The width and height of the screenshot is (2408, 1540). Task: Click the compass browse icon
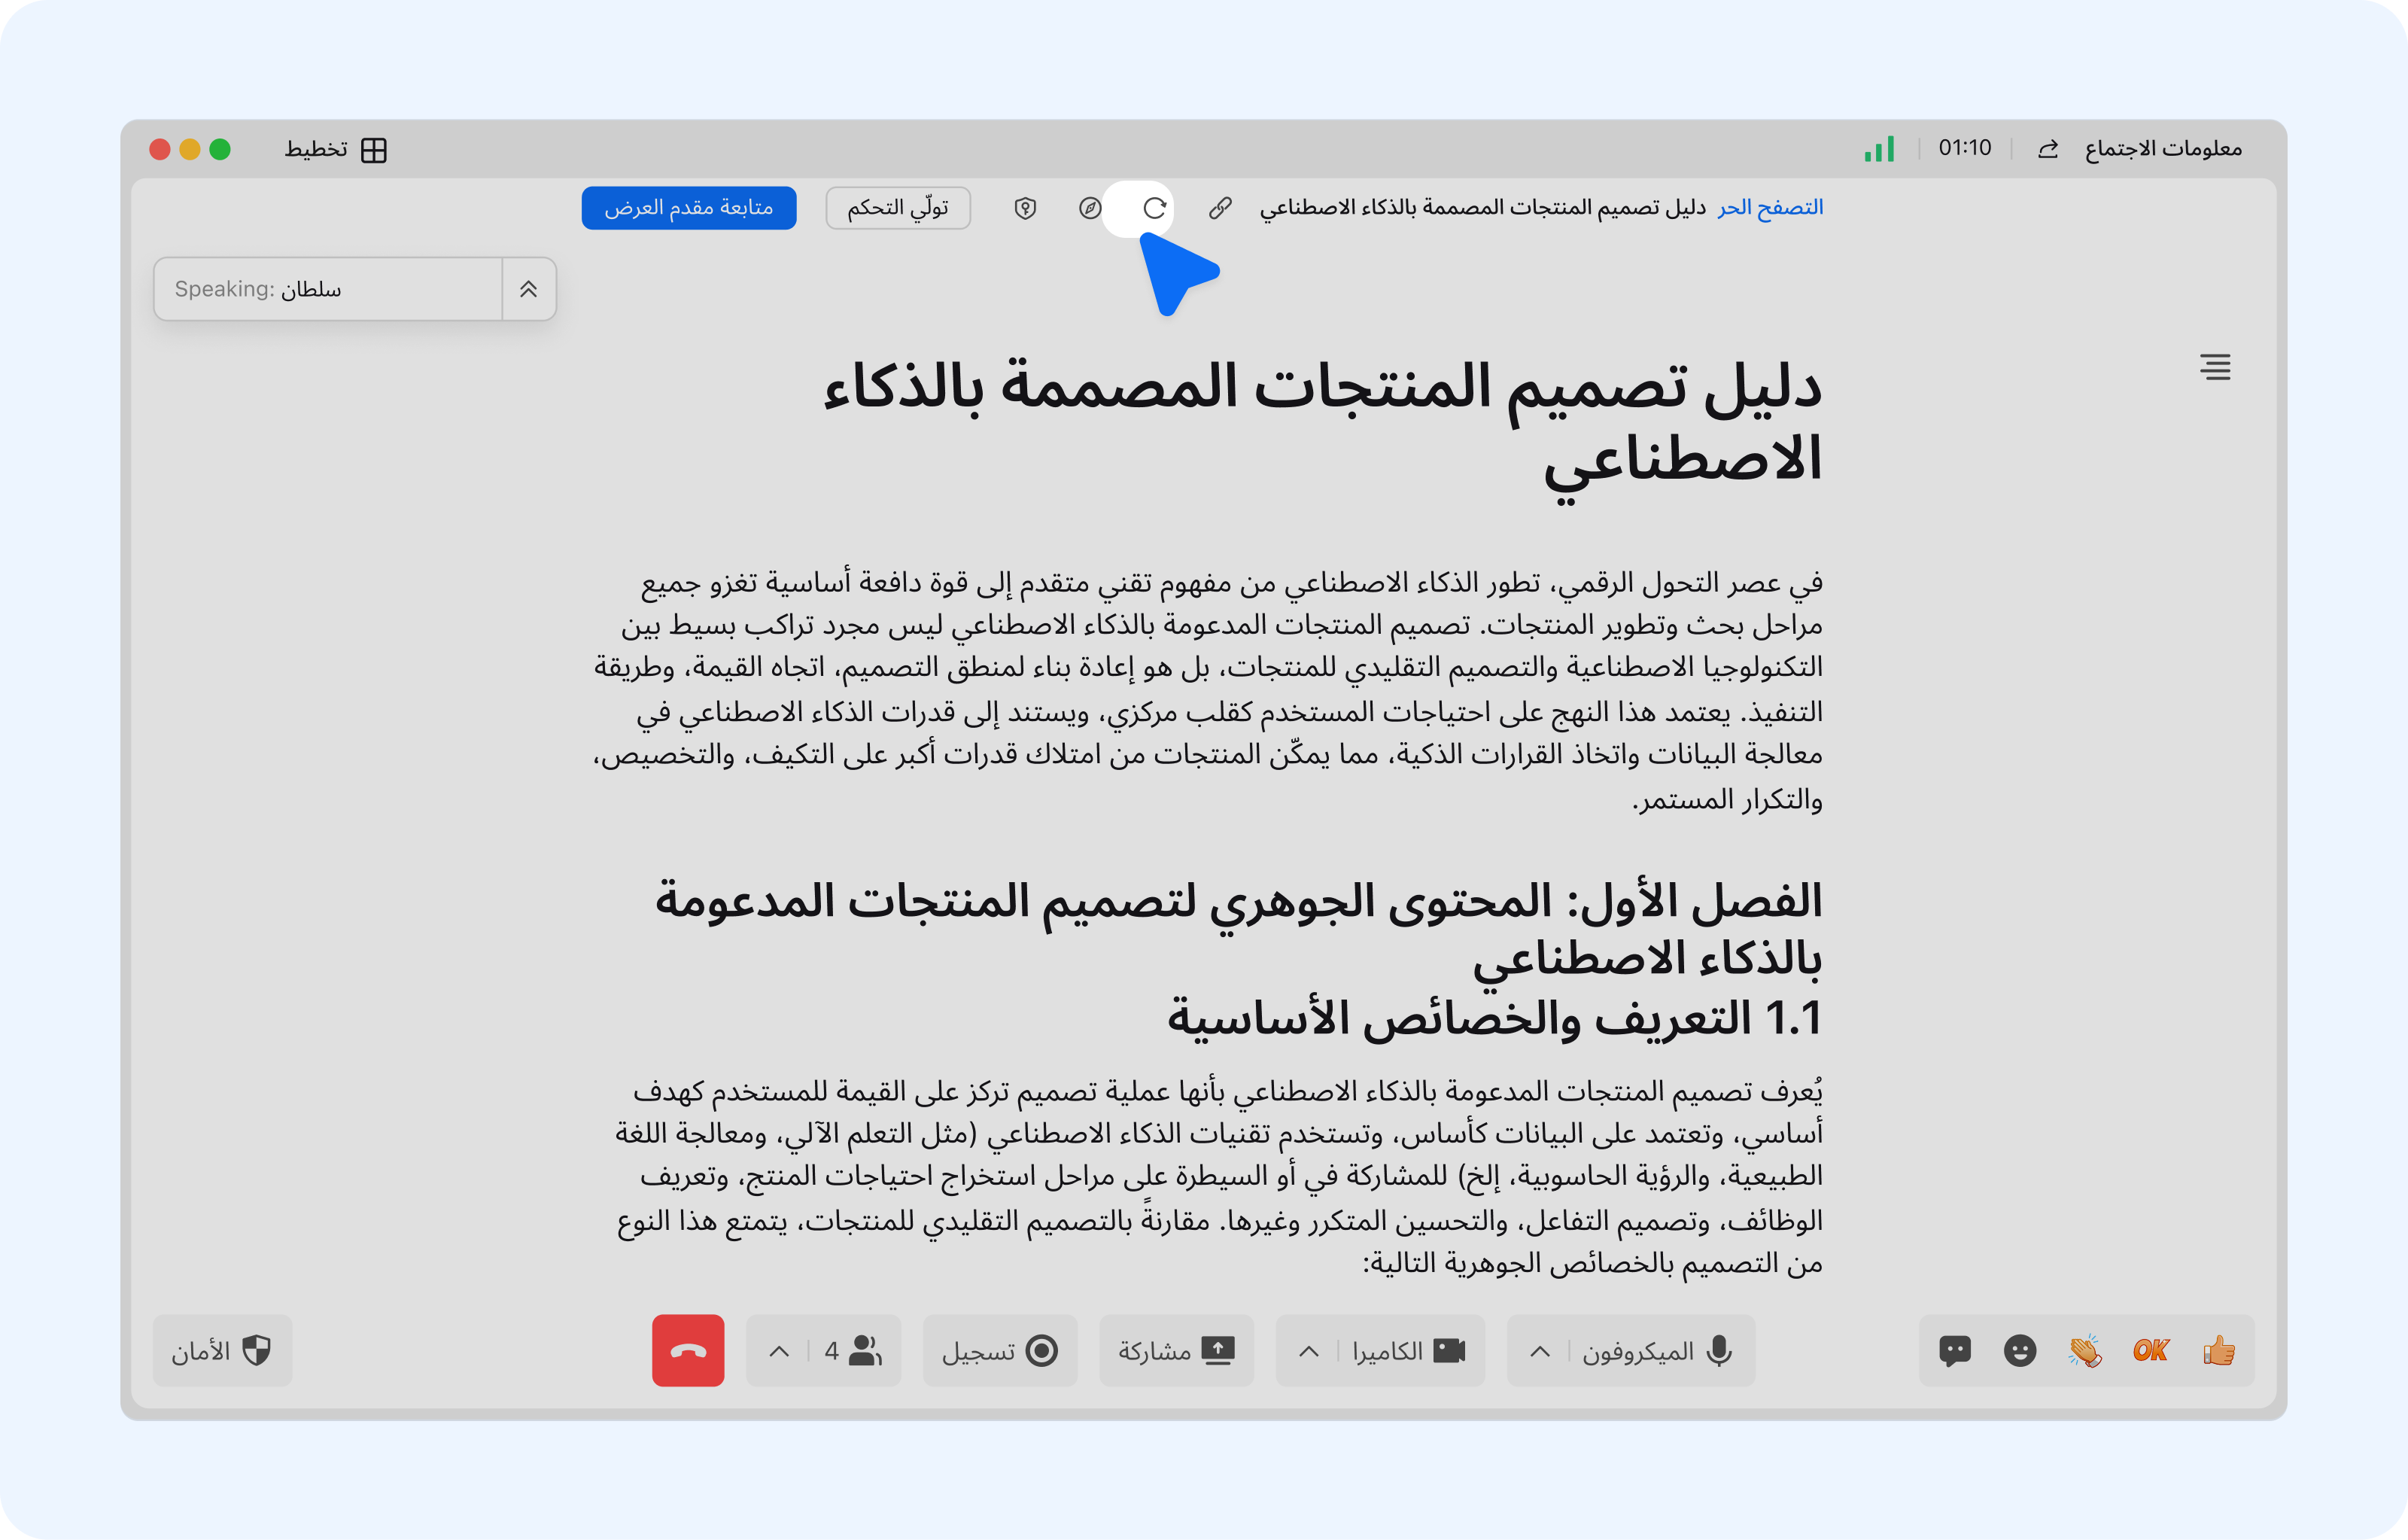1090,208
